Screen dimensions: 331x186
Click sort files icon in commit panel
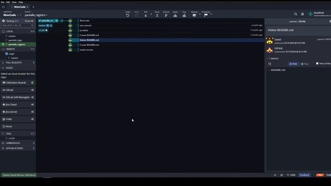269,64
